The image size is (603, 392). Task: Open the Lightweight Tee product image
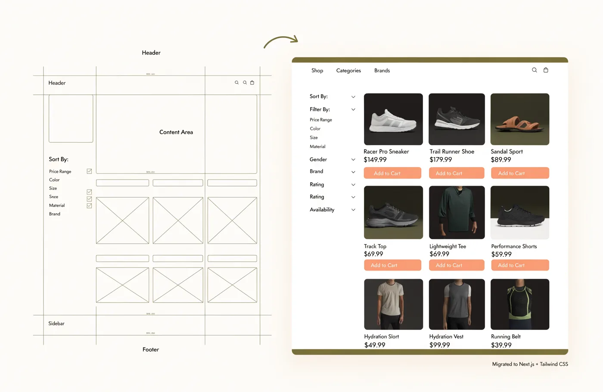pos(457,212)
